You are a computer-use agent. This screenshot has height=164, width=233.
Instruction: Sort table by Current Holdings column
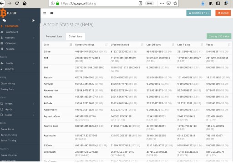pyautogui.click(x=106, y=44)
